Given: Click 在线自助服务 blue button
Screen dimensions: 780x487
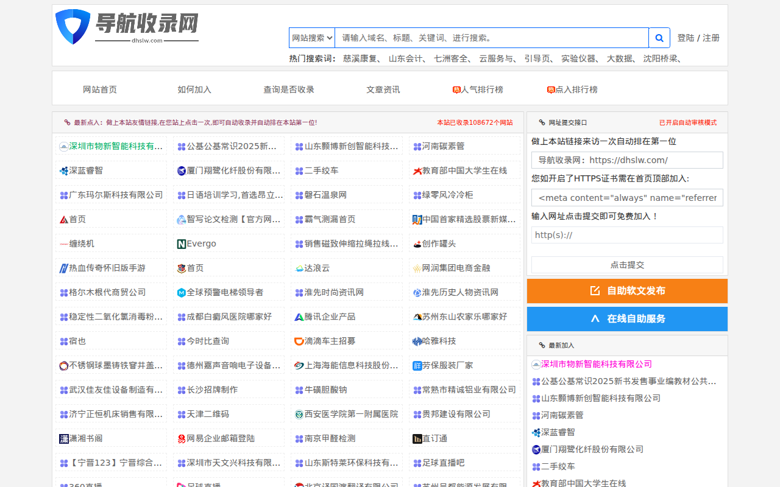Looking at the screenshot, I should [627, 319].
